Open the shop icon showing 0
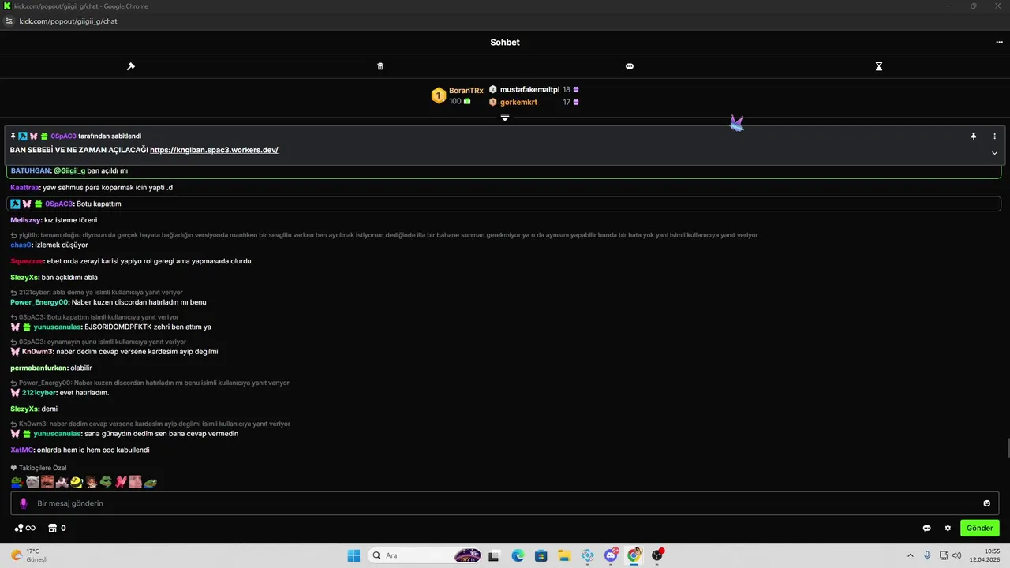This screenshot has width=1010, height=568. 57,529
